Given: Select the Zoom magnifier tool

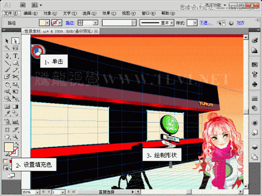Looking at the screenshot, I should (x=15, y=137).
